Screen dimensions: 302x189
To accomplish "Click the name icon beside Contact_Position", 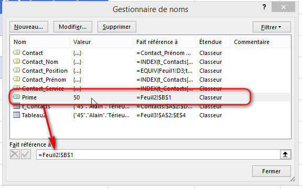I will coord(16,70).
